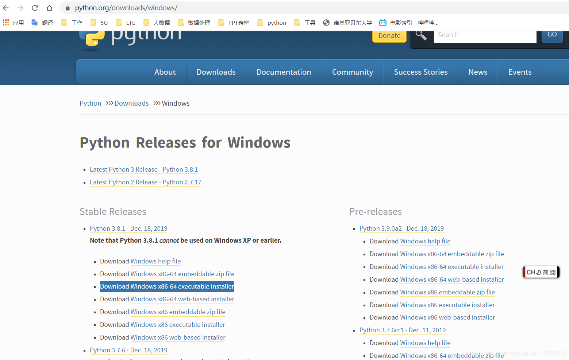Open Latest Python 2 Release - Python 2.7.17

[x=146, y=182]
